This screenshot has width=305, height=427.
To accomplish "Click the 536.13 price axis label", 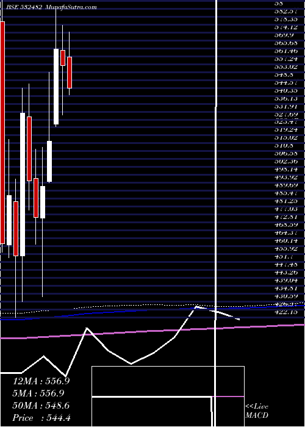I will [286, 98].
